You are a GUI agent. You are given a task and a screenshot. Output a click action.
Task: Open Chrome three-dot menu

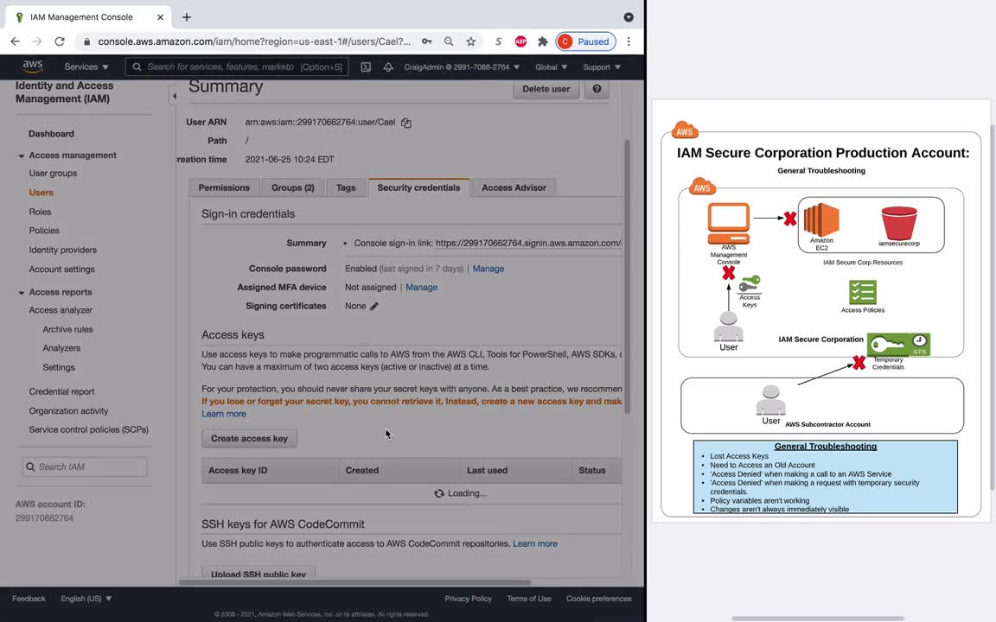[x=629, y=41]
